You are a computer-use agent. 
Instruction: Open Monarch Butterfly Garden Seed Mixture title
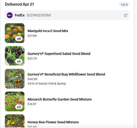coord(60,99)
